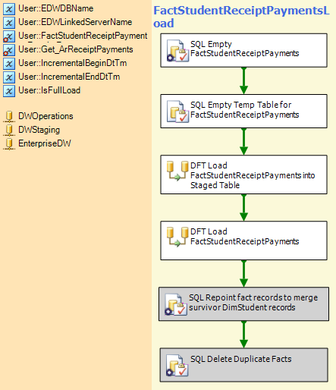This screenshot has width=336, height=390.
Task: Select the DFT Load FactStudentReceiptPayments task box
Action: [243, 241]
